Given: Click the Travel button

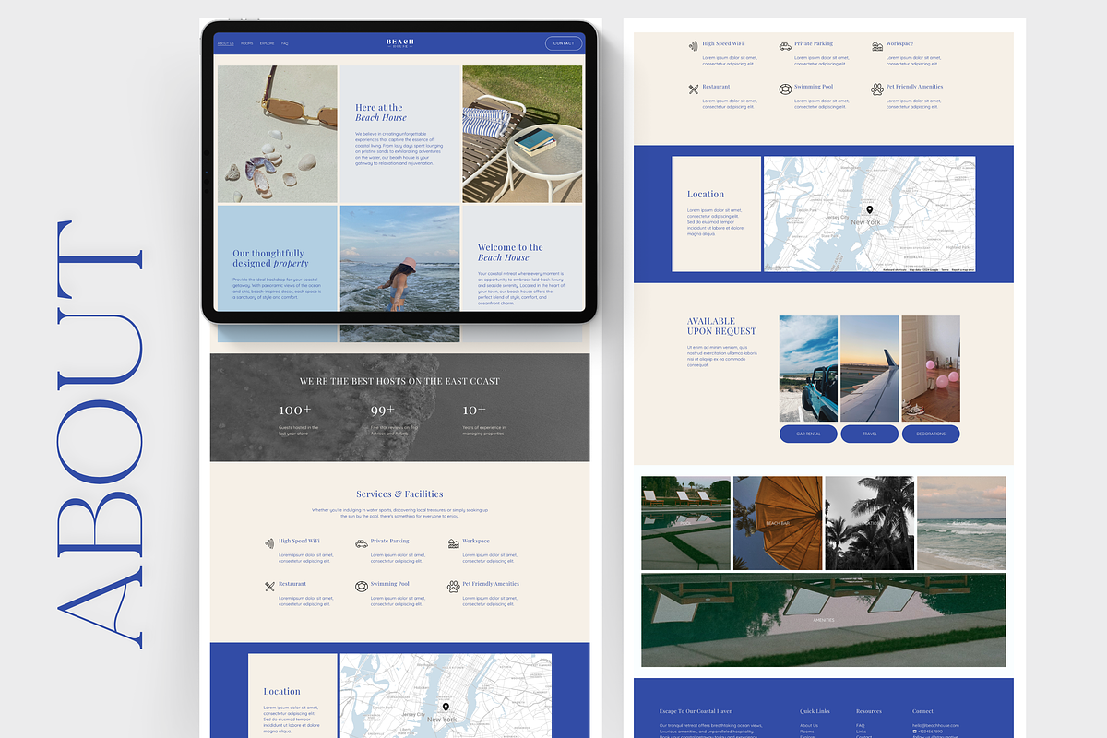Looking at the screenshot, I should (870, 434).
